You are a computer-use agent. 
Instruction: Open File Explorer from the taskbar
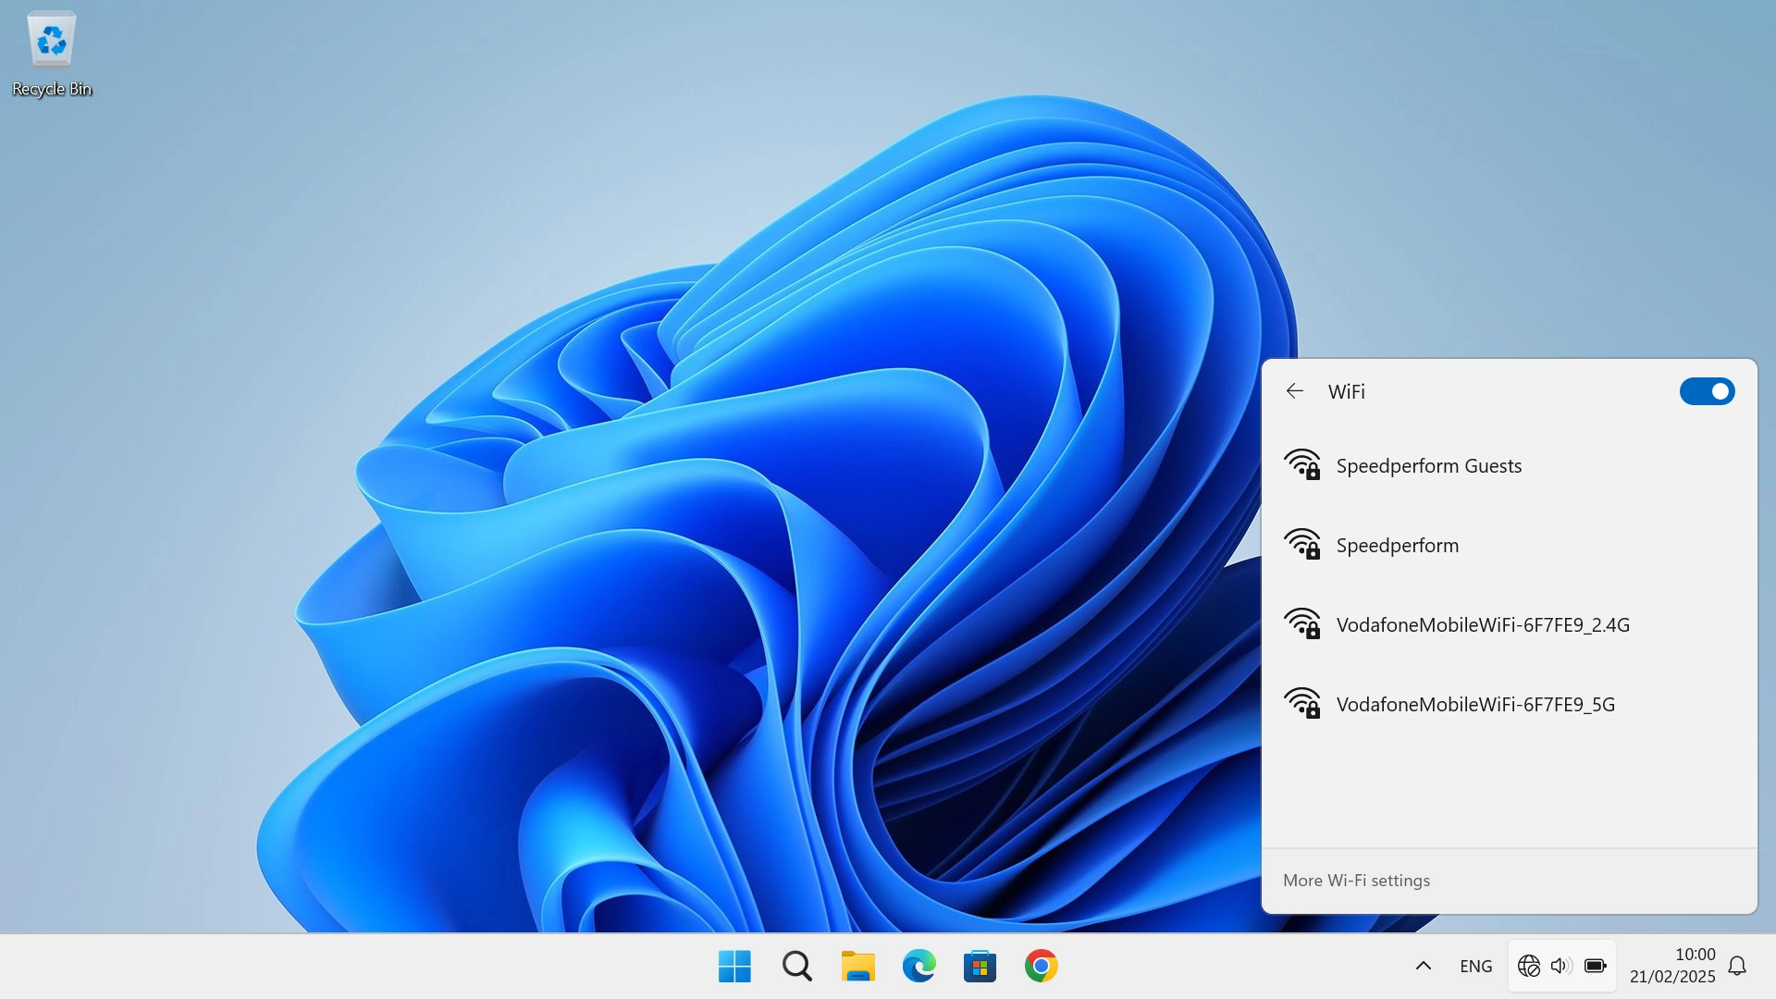tap(857, 965)
